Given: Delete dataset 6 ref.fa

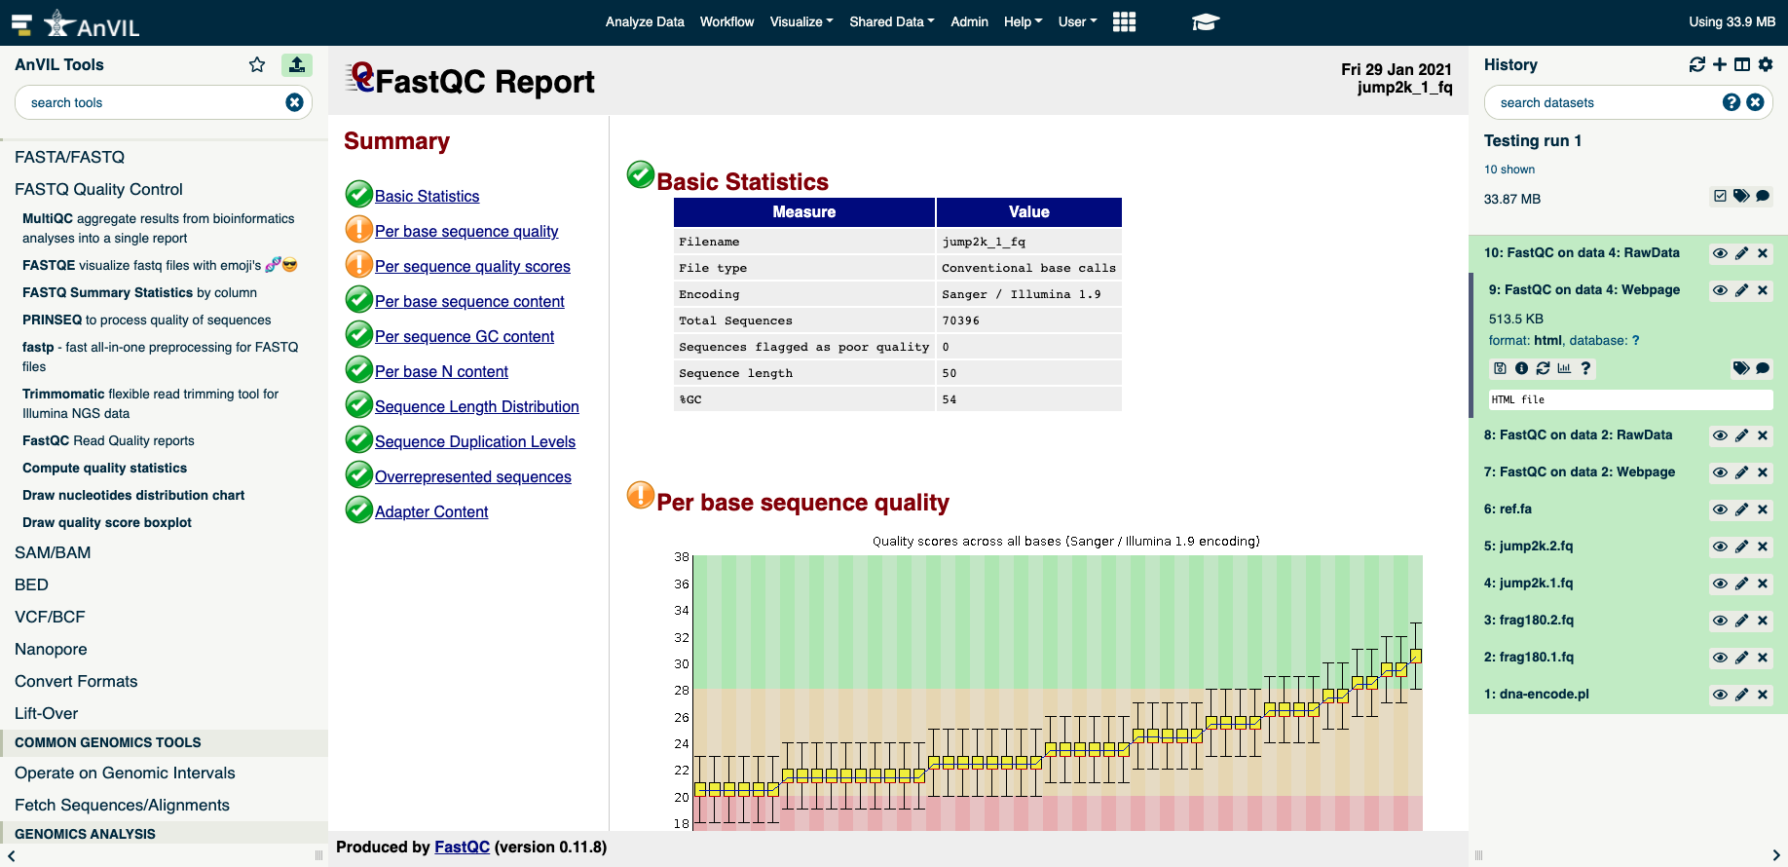Looking at the screenshot, I should (x=1763, y=509).
